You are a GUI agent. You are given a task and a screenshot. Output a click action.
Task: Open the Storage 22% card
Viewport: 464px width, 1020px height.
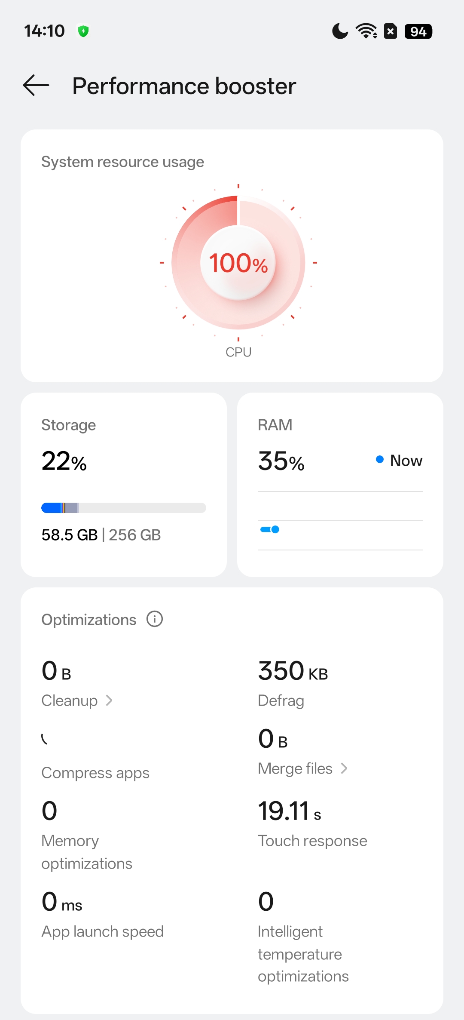point(124,484)
